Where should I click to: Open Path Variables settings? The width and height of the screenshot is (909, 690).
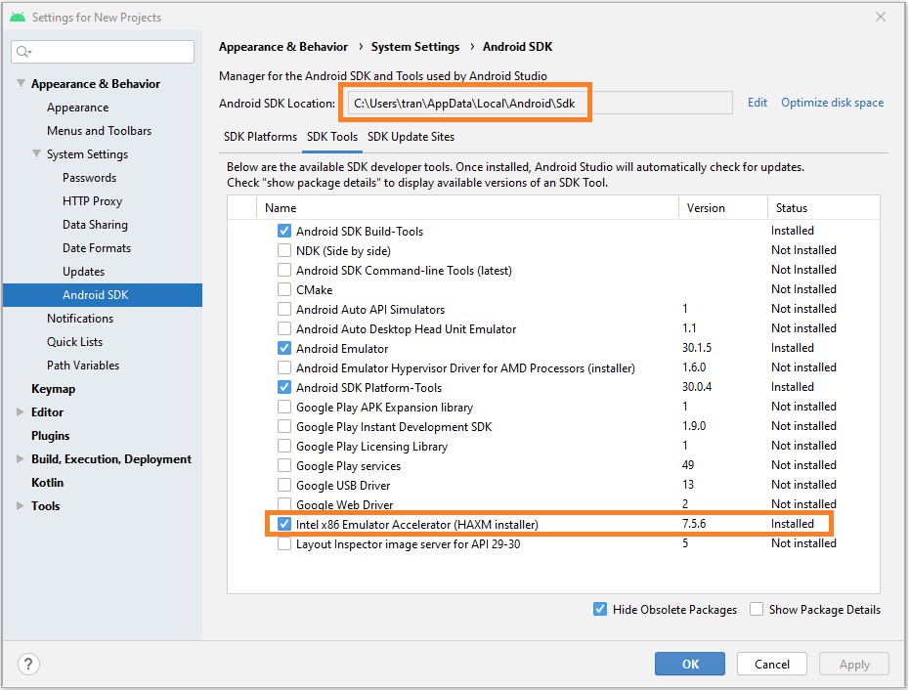(x=83, y=366)
